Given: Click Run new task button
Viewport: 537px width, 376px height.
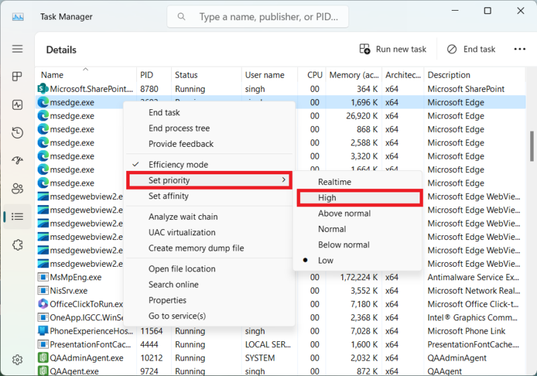Looking at the screenshot, I should coord(393,49).
